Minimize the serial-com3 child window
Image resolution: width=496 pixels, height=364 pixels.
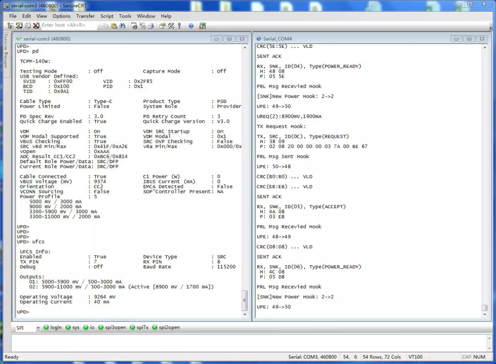[217, 39]
